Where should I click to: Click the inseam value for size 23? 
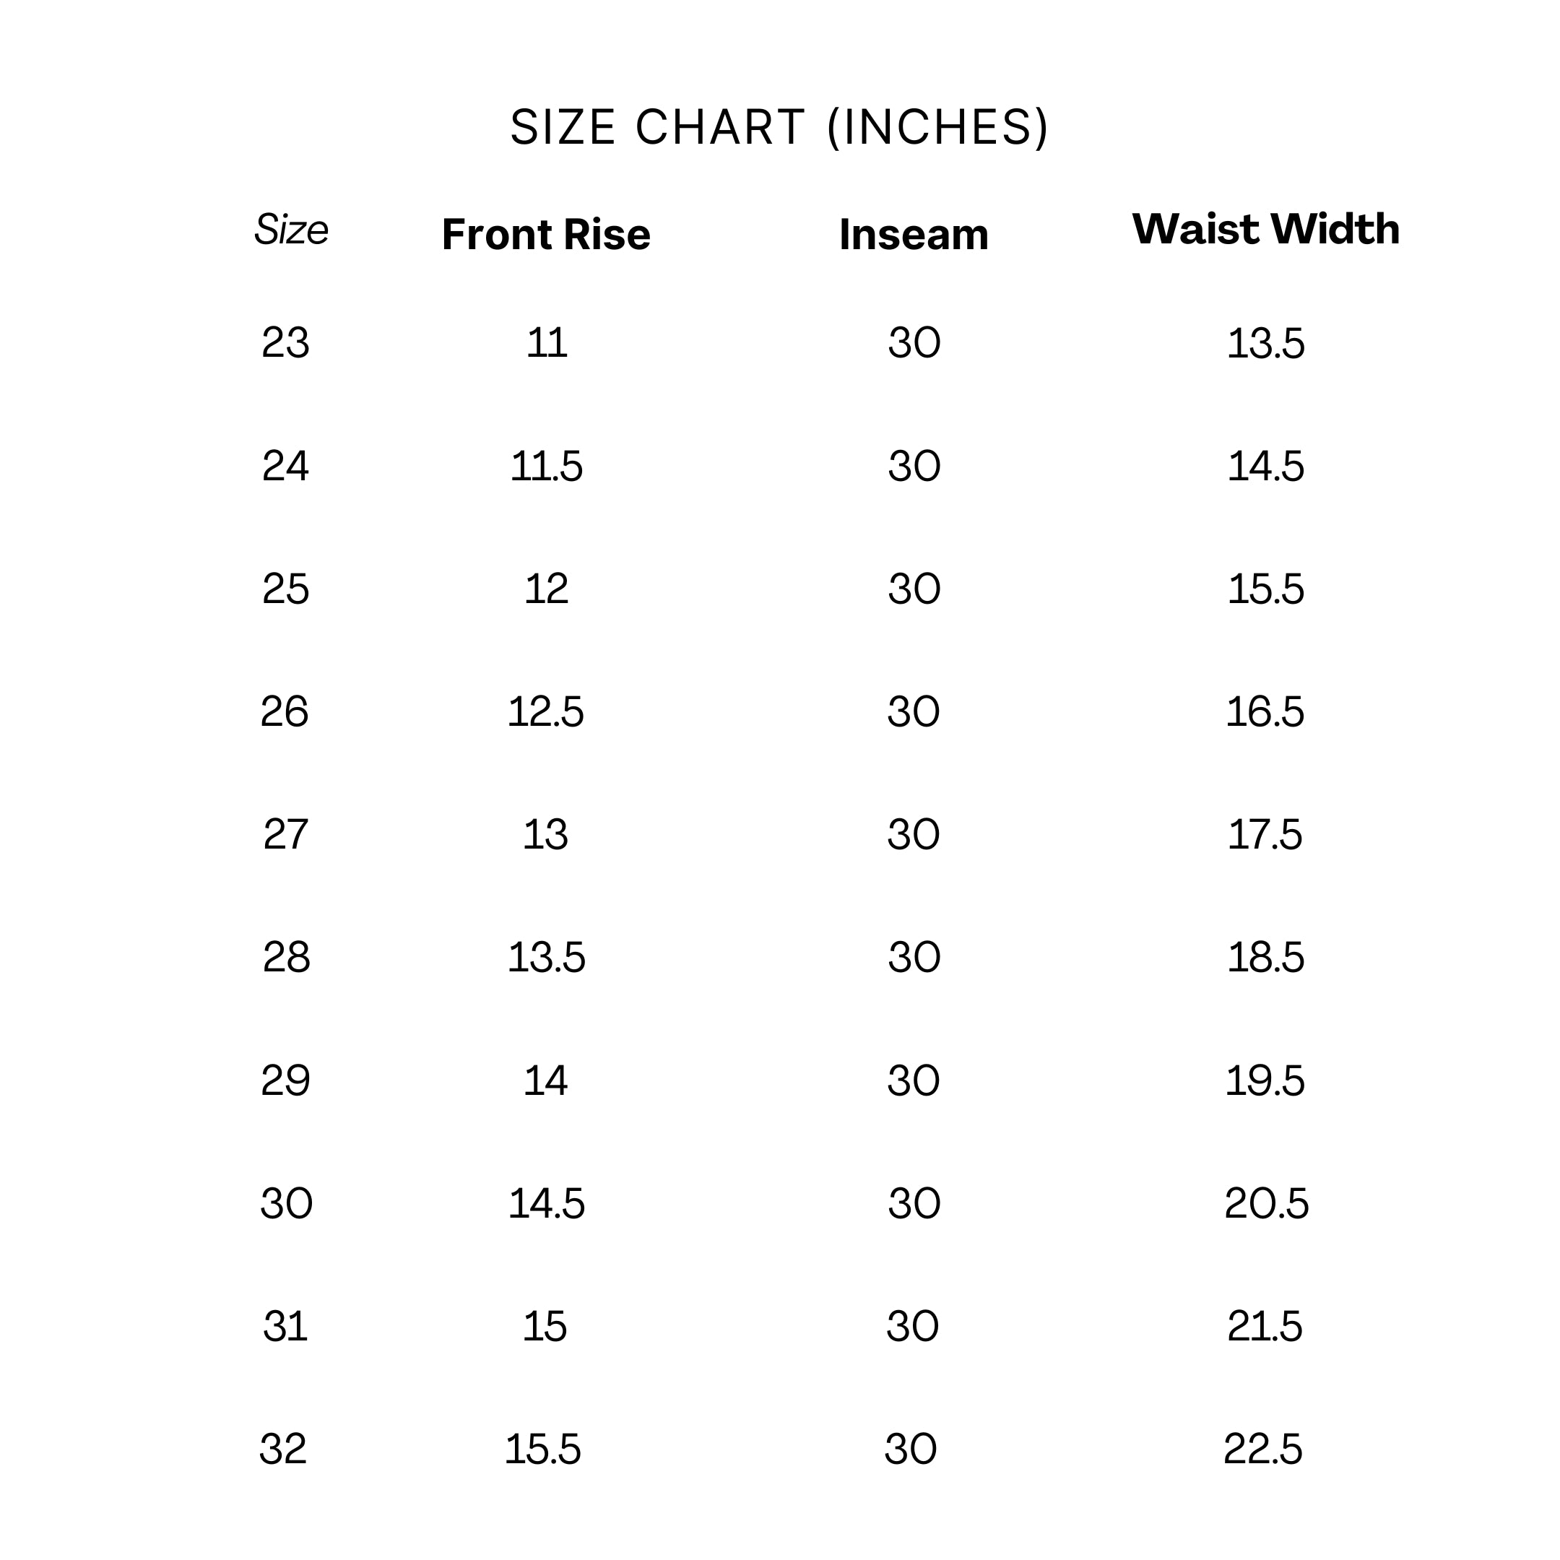(x=914, y=343)
